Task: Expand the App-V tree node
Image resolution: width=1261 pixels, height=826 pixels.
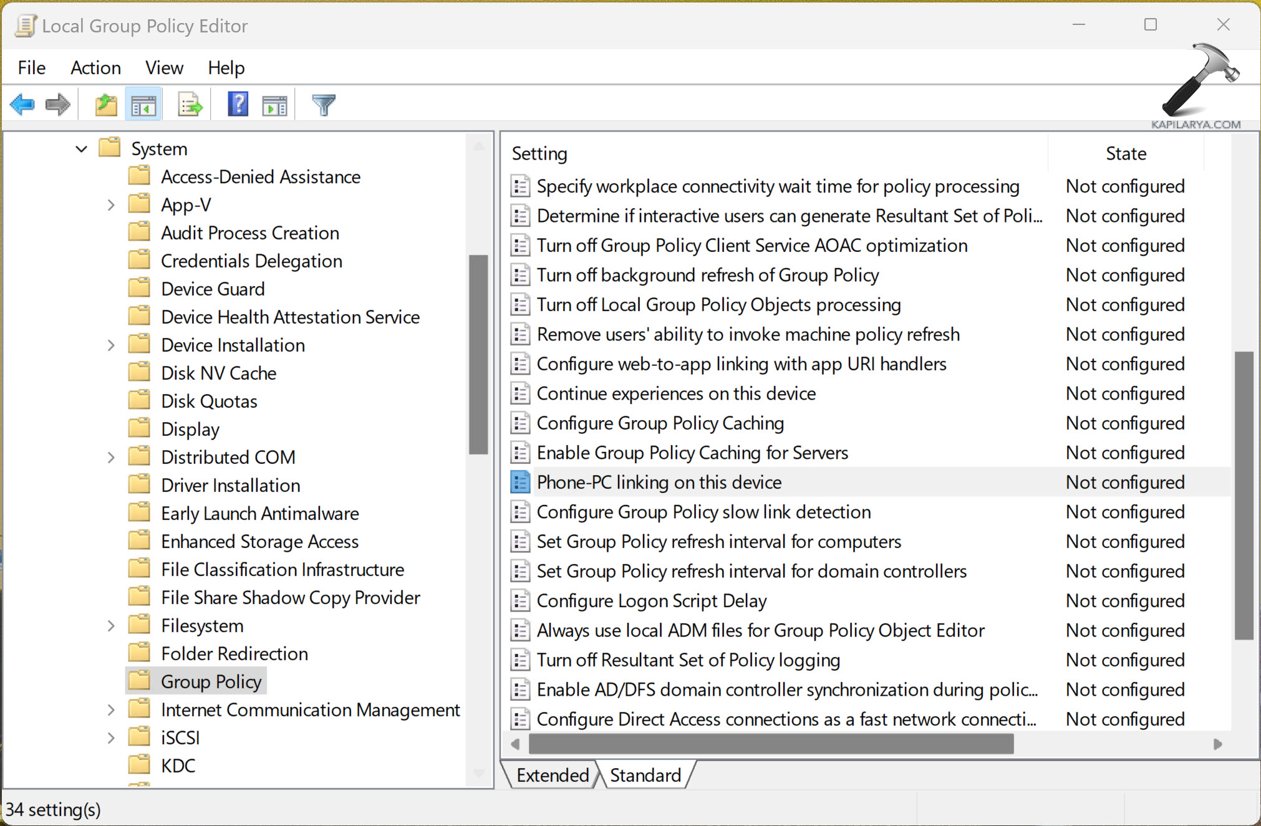Action: pyautogui.click(x=111, y=205)
